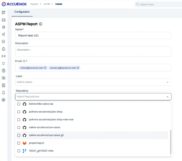Viewport: 182px width, 161px height.
Task: Click the scrollbar up arrow in repository list
Action: tap(171, 103)
